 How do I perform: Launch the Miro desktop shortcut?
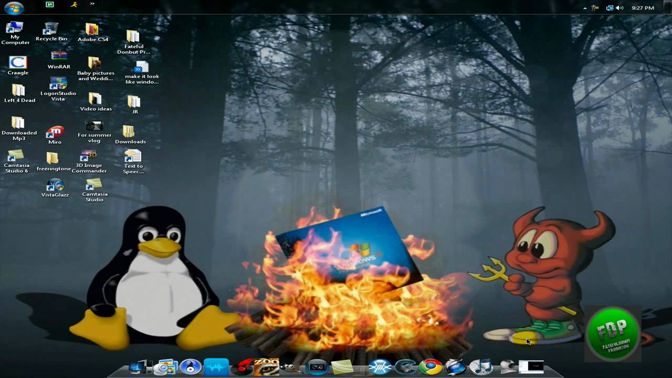pyautogui.click(x=55, y=135)
